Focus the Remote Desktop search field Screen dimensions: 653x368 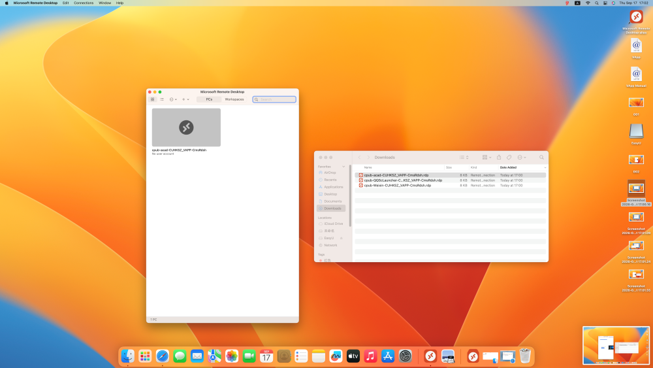274,99
